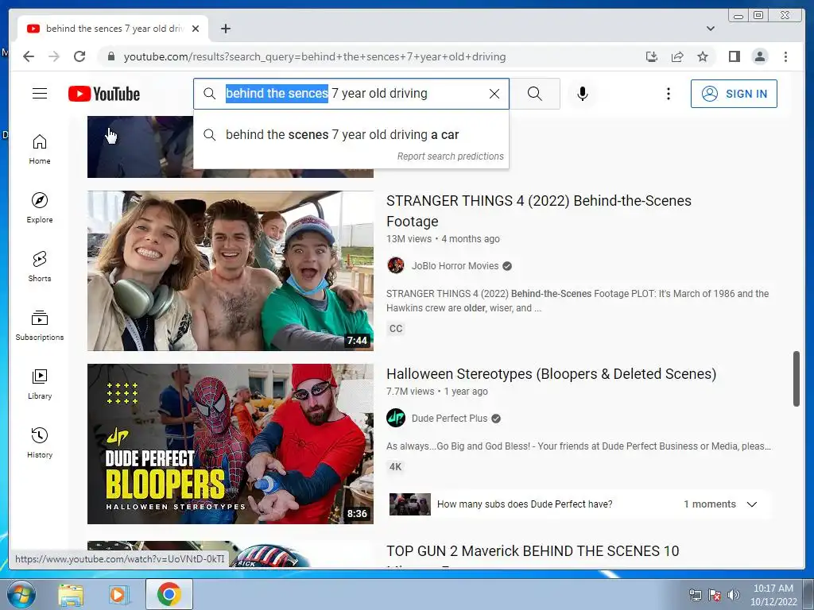The width and height of the screenshot is (814, 610).
Task: Bookmark this page with the star icon
Action: coord(703,56)
